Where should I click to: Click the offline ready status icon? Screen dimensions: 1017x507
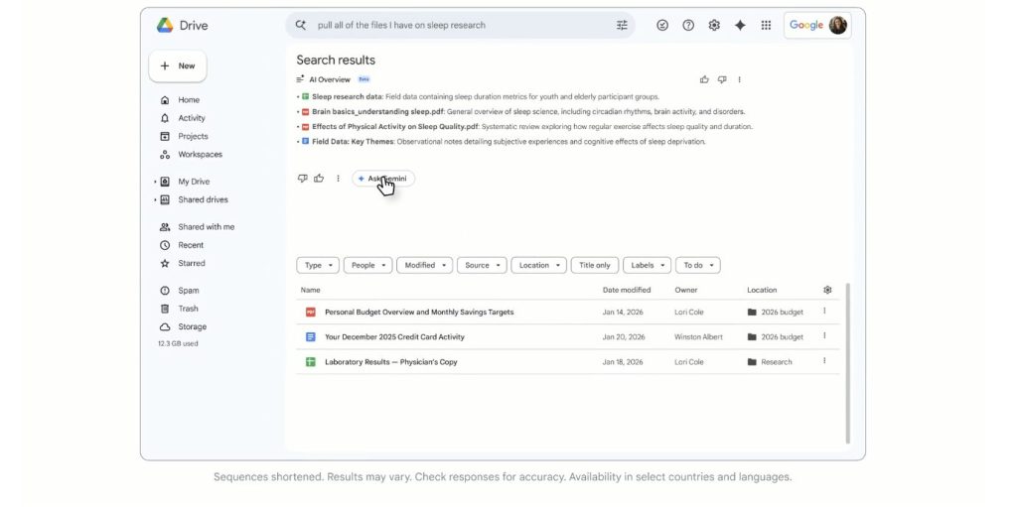(x=662, y=26)
